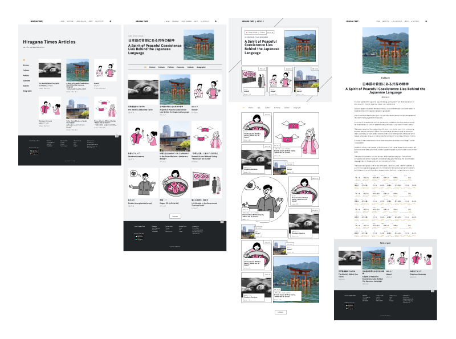
Task: Open city building photo card on Articles page
Action: point(78,108)
